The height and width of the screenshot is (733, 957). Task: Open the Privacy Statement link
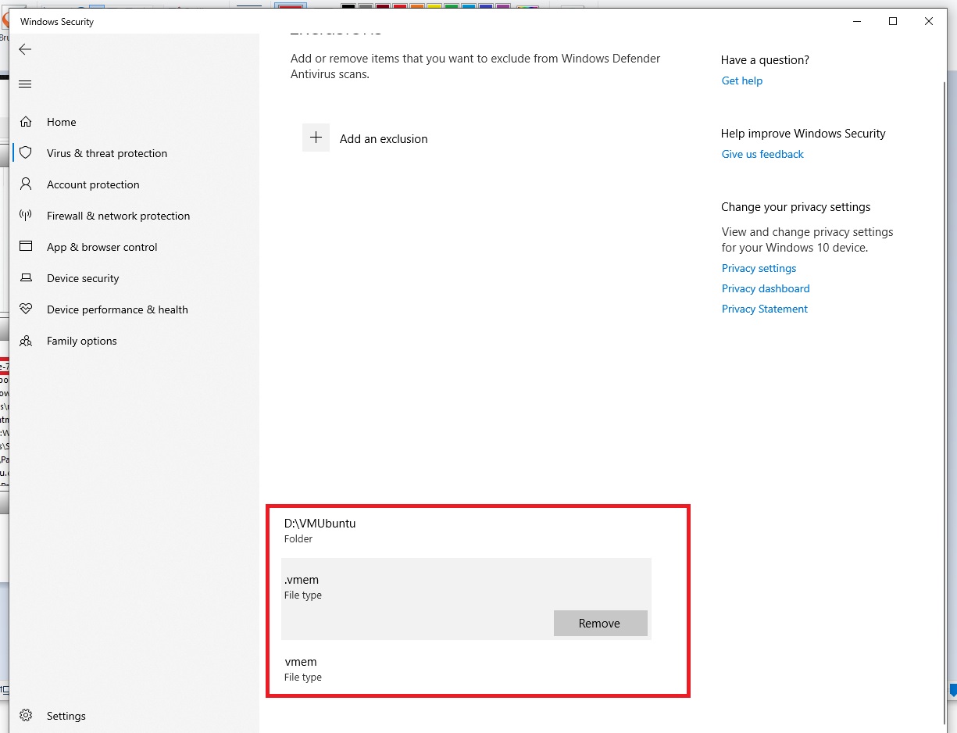coord(765,309)
